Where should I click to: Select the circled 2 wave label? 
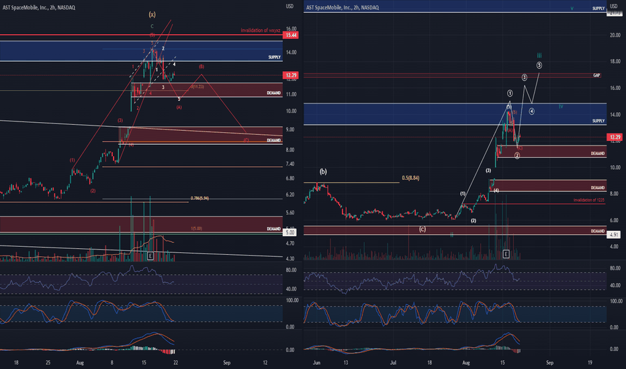point(517,156)
